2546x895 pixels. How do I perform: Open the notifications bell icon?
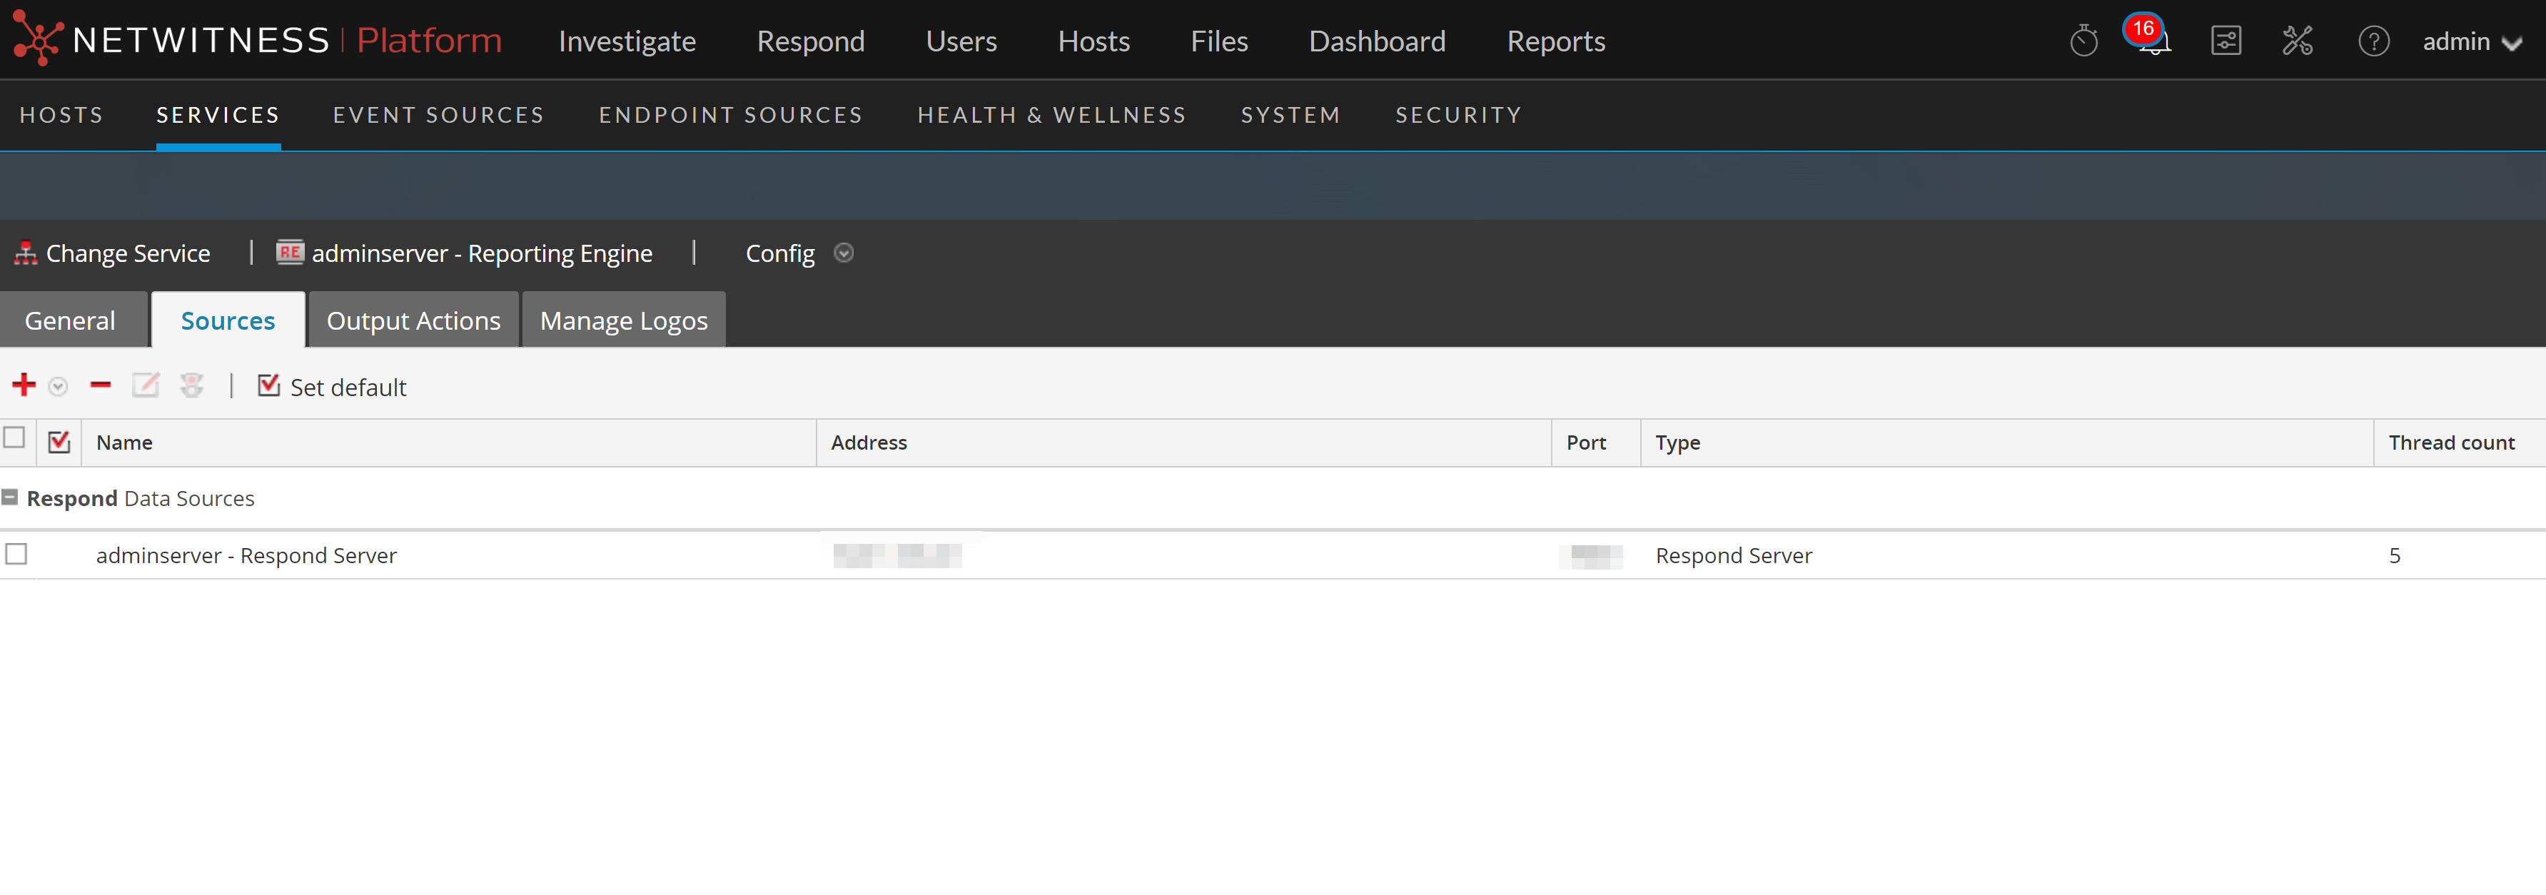click(x=2153, y=41)
